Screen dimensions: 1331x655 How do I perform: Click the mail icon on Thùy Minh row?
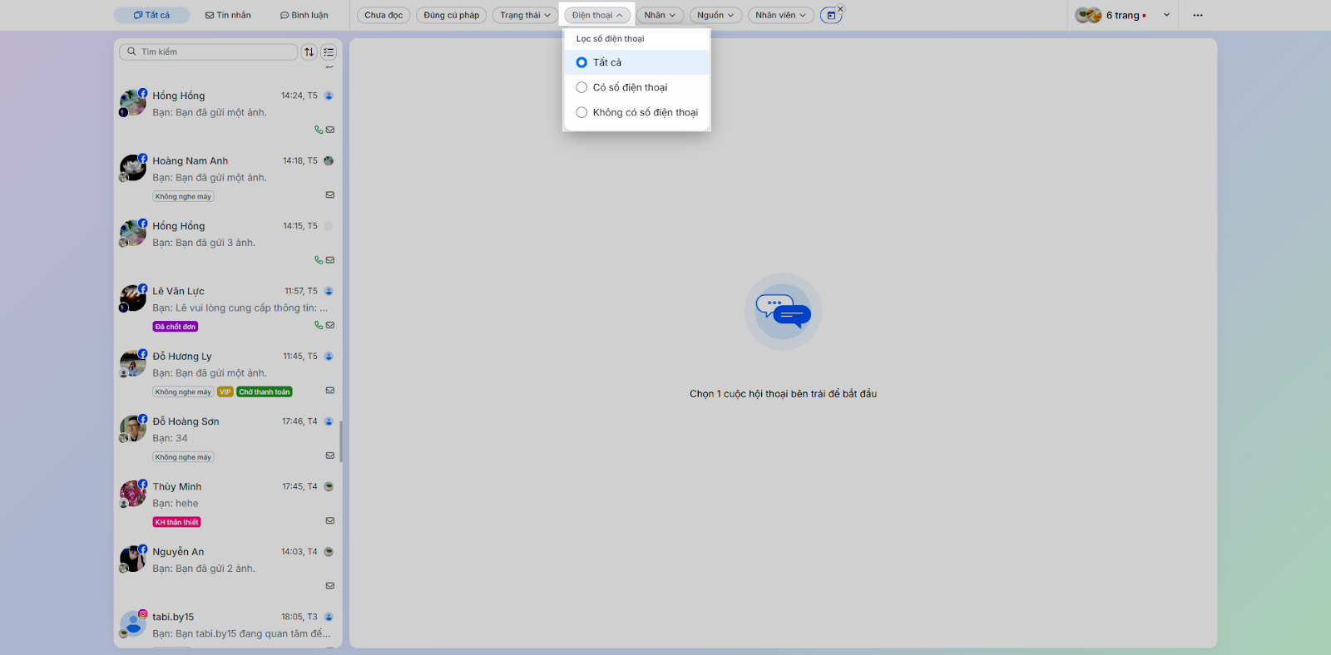point(330,520)
